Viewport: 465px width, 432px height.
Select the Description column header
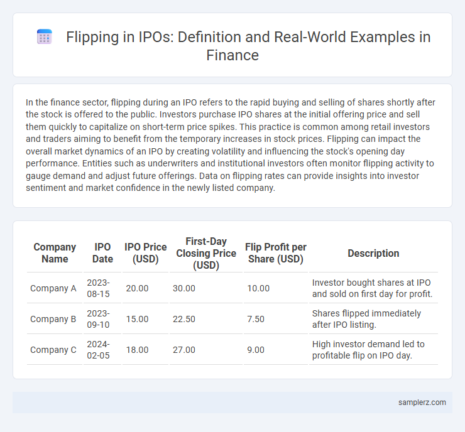(x=373, y=253)
